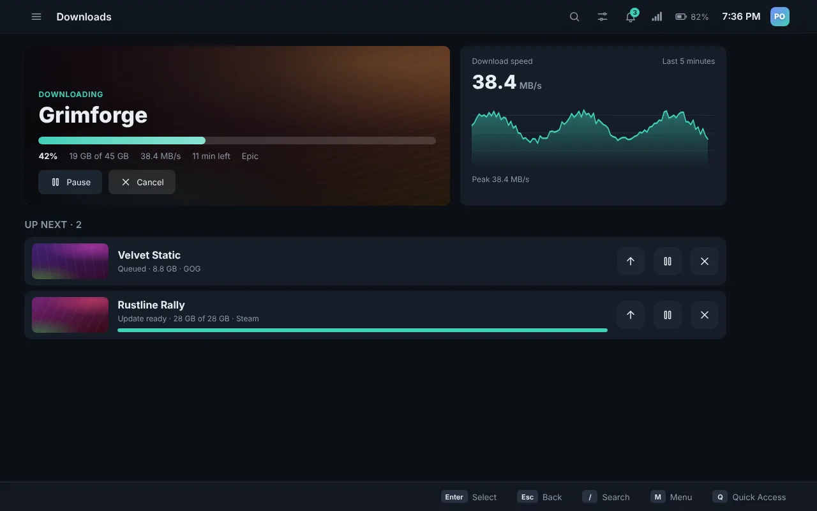Screen dimensions: 817x511
Task: Open notifications bell with badge
Action: tap(631, 17)
